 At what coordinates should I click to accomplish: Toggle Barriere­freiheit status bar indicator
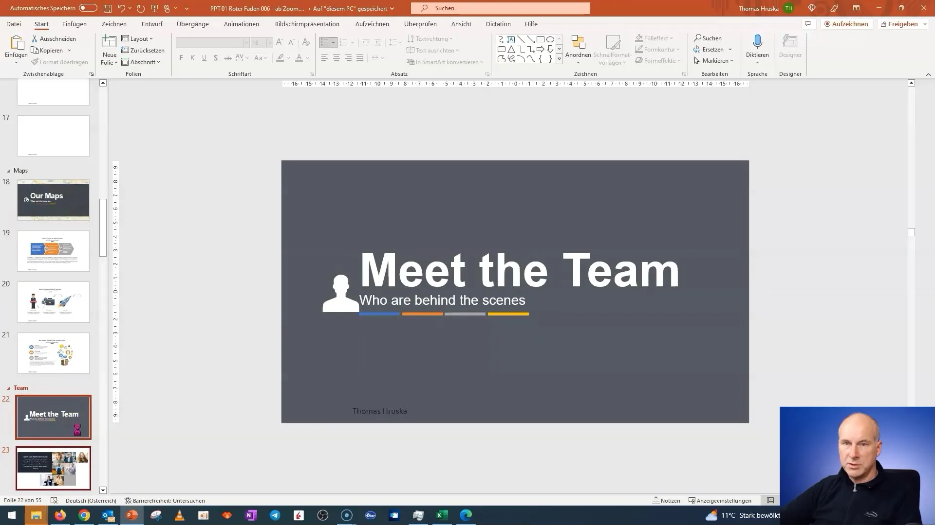tap(165, 501)
